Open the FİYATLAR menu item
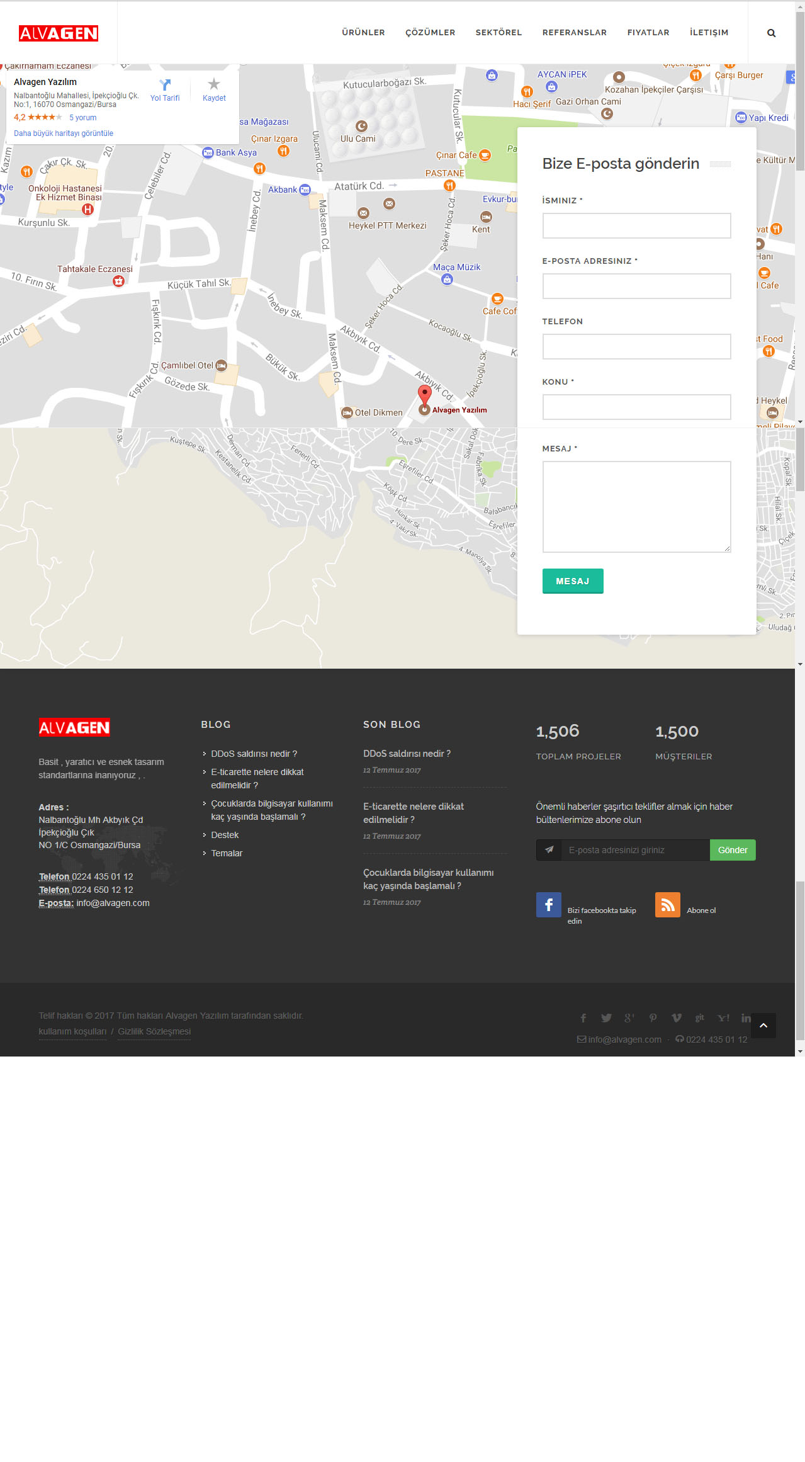Image resolution: width=805 pixels, height=1462 pixels. point(648,33)
